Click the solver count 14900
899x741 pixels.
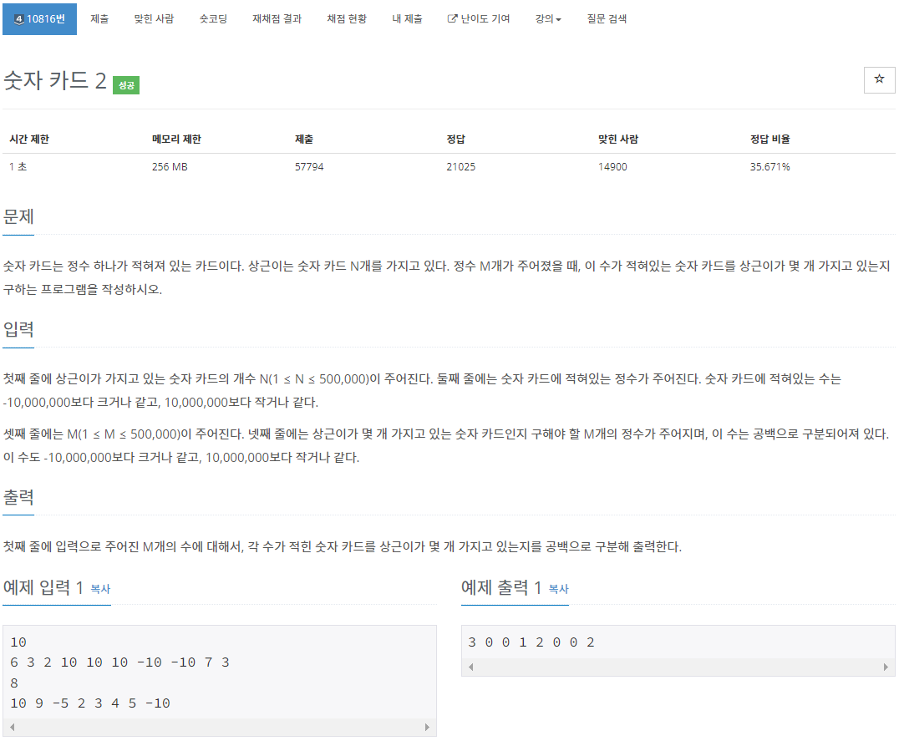coord(612,167)
